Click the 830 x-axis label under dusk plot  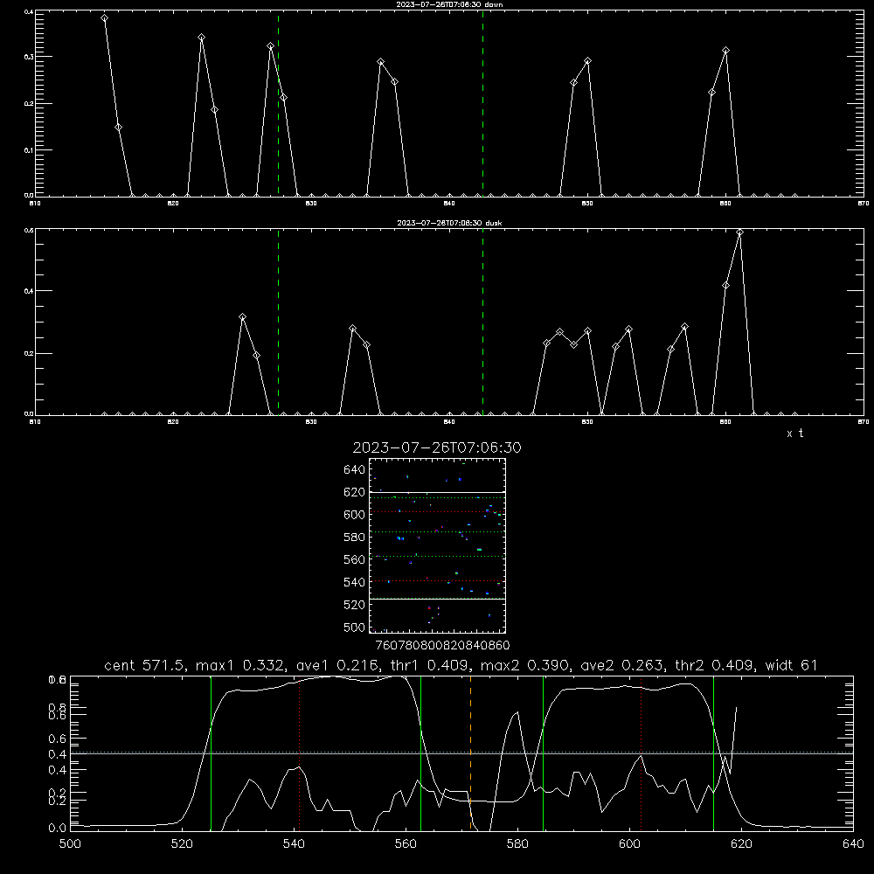pos(311,422)
